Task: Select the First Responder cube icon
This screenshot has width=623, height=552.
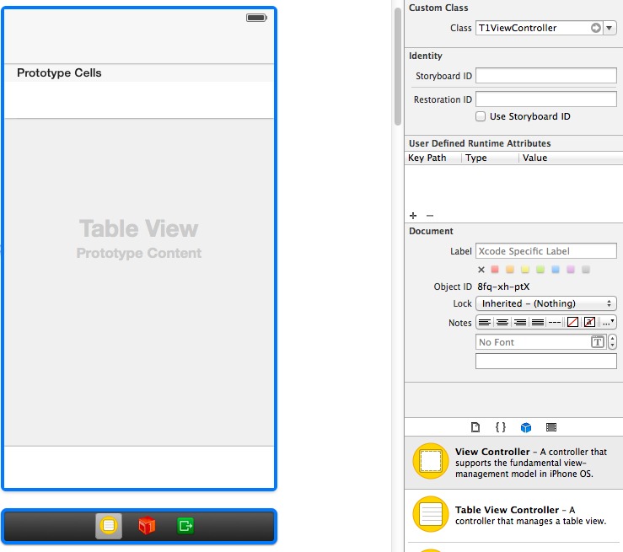Action: 147,526
